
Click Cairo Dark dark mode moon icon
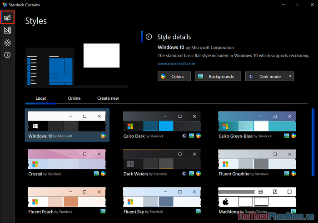(x=184, y=136)
